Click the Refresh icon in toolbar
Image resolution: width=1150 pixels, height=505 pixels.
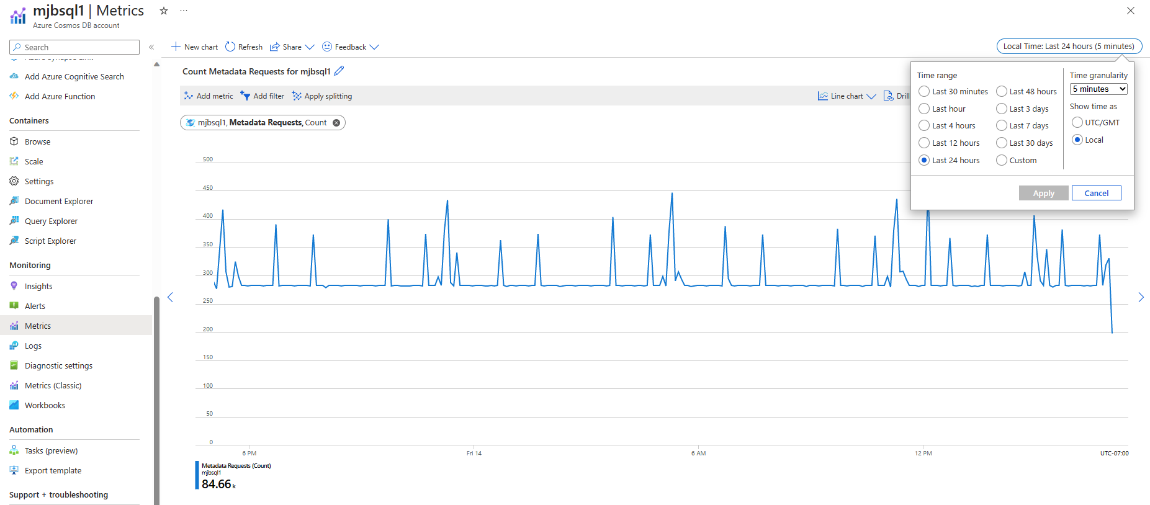pyautogui.click(x=230, y=47)
